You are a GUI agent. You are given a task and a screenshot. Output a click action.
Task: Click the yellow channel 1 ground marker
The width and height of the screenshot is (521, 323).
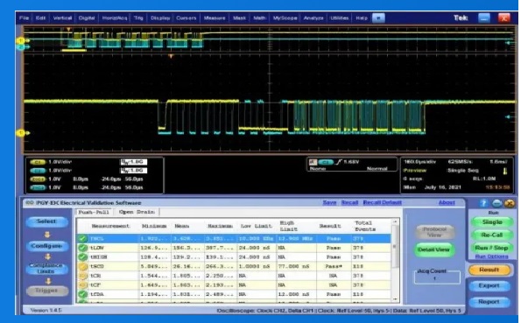pos(22,133)
